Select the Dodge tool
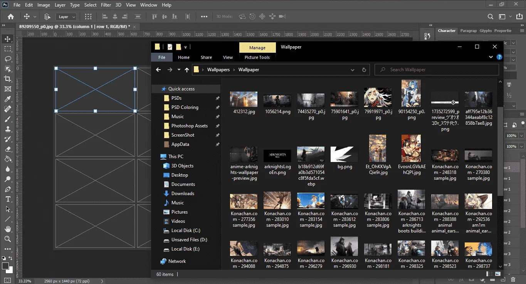 (x=7, y=179)
